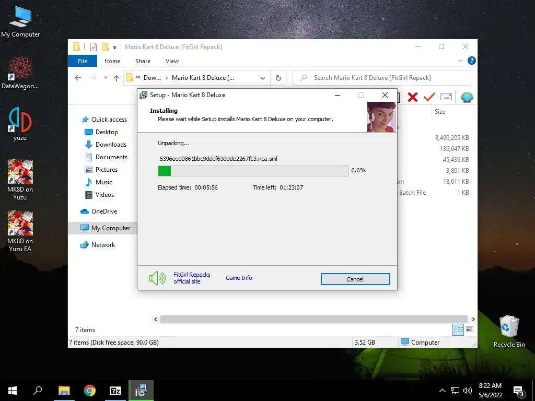This screenshot has height=401, width=535.
Task: Minimize the Setup installer window
Action: (338, 95)
